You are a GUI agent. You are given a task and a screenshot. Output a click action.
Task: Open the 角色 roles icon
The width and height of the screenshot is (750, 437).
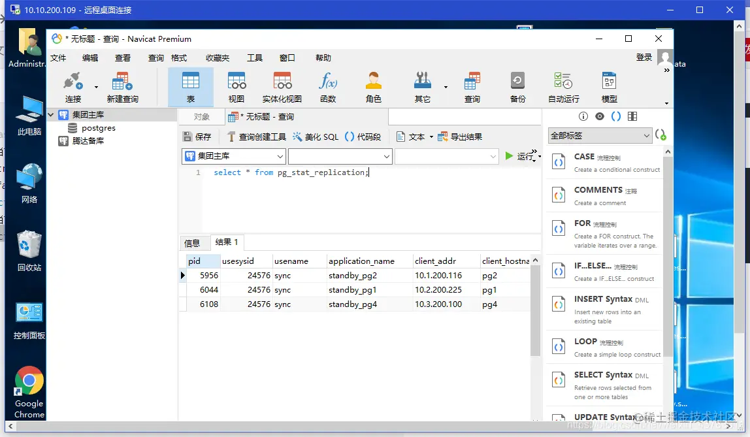coord(373,87)
